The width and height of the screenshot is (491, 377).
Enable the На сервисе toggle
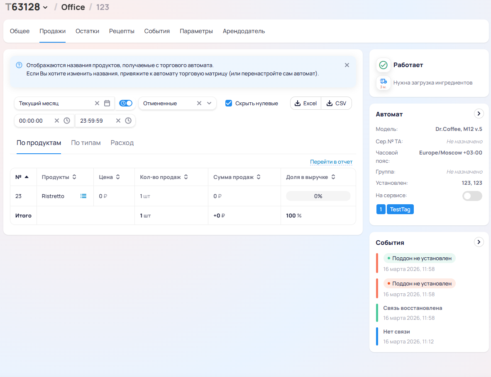coord(472,196)
